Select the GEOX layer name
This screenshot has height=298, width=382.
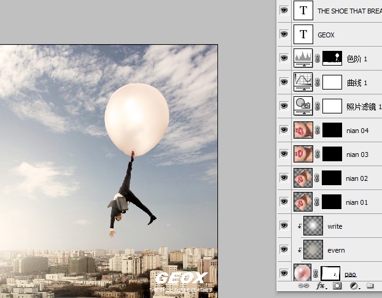[326, 35]
